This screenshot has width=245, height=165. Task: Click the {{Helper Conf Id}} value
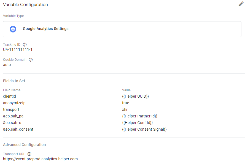click(137, 123)
